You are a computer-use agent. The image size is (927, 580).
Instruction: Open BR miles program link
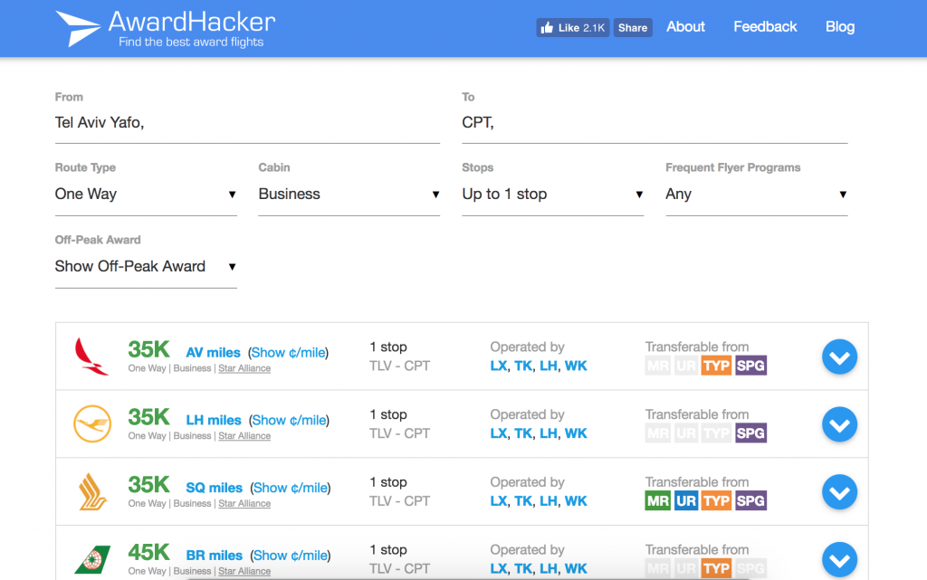(x=214, y=556)
